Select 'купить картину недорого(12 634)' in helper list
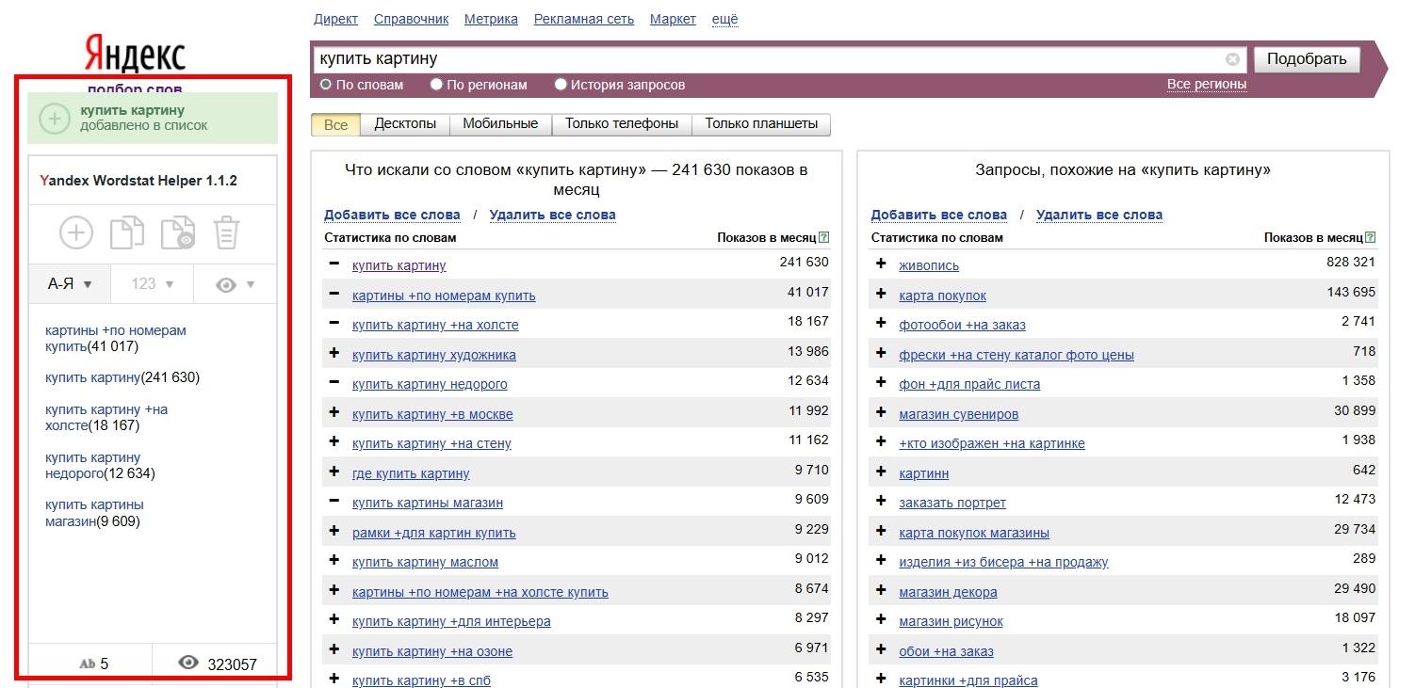The width and height of the screenshot is (1415, 688). (x=100, y=465)
